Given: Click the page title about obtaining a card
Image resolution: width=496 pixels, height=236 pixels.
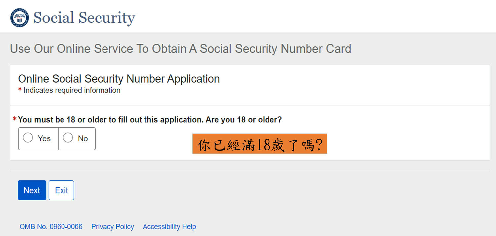Looking at the screenshot, I should click(x=180, y=49).
